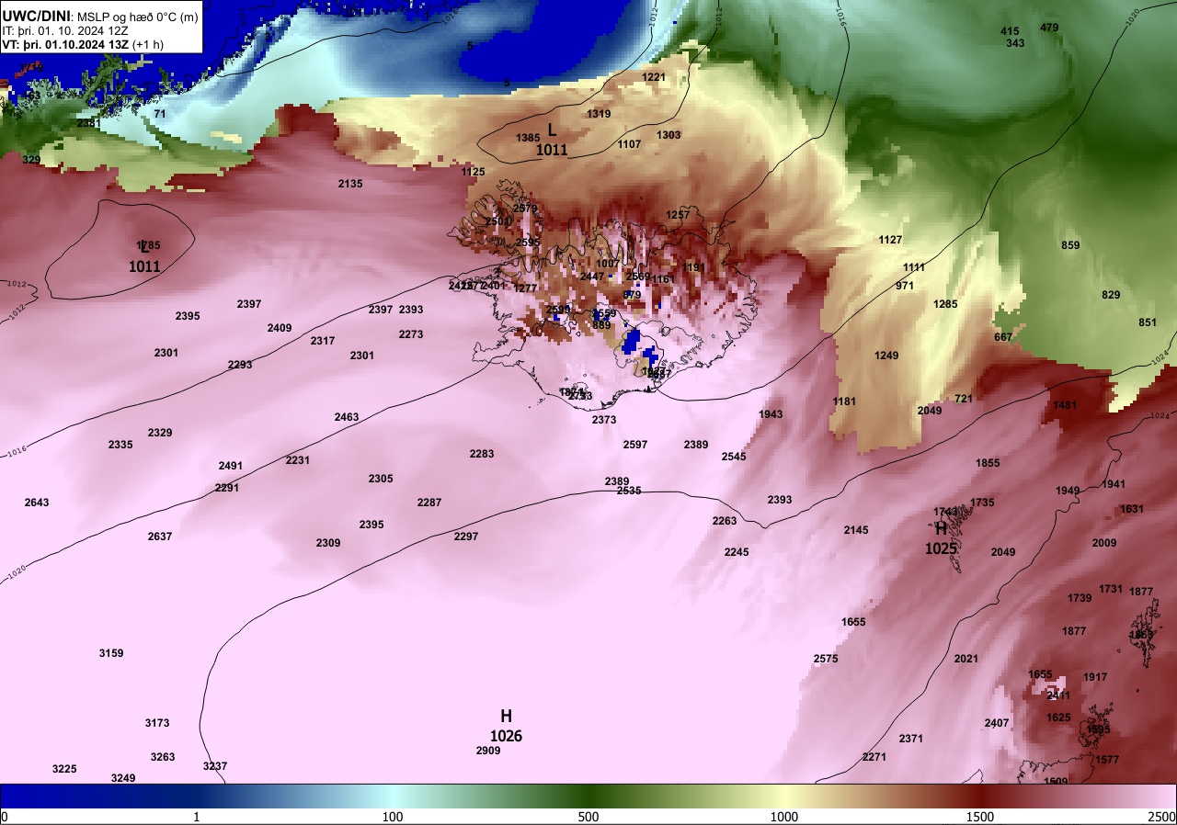This screenshot has height=825, width=1177.
Task: Click the 2643 height value
Action: tap(37, 503)
